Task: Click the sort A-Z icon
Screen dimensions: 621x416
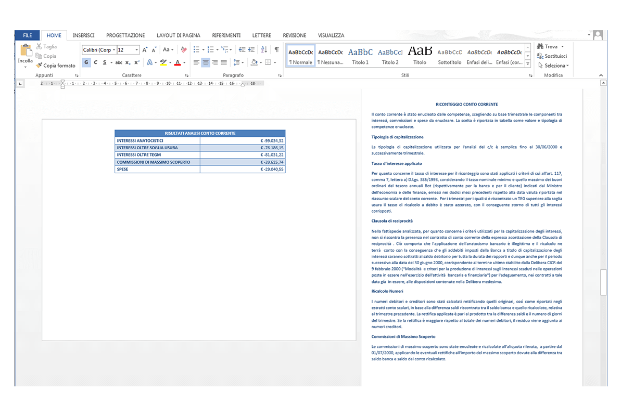Action: 264,49
